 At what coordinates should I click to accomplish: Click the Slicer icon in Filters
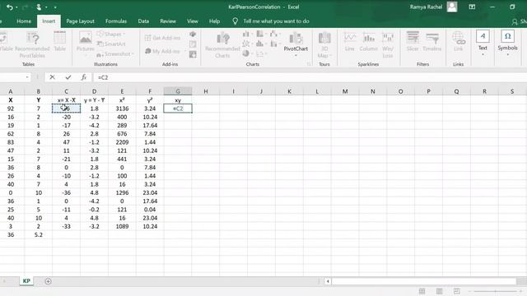coord(413,38)
